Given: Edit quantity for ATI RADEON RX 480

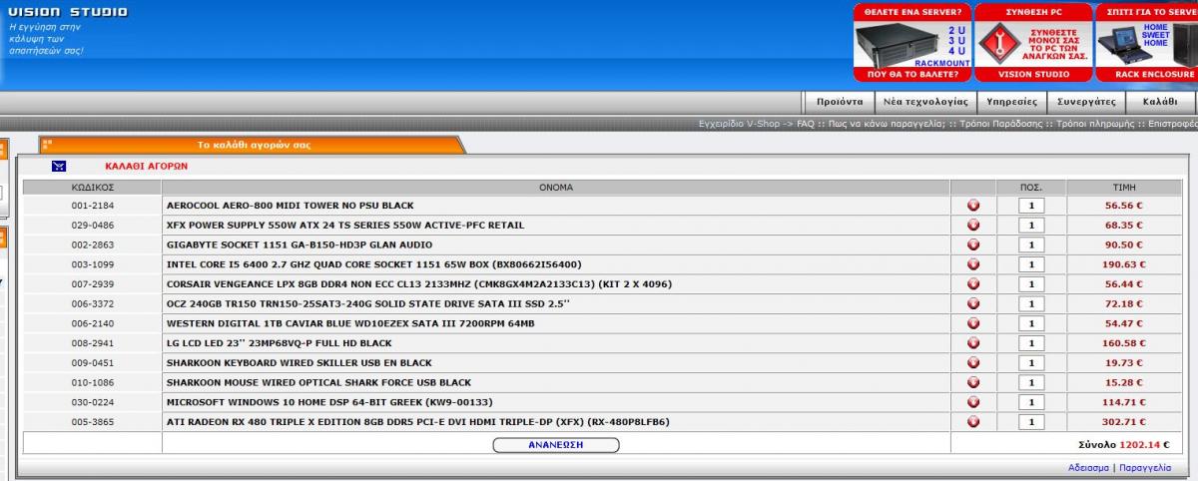Looking at the screenshot, I should (1031, 422).
